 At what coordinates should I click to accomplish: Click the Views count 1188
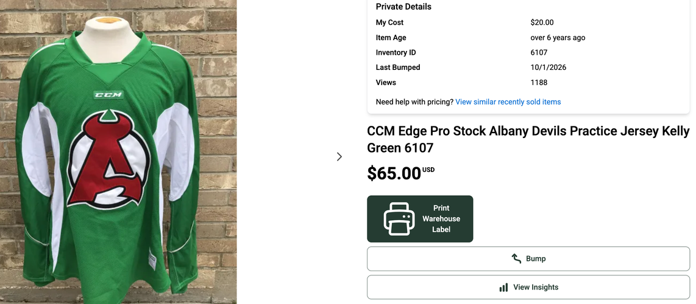(x=539, y=83)
